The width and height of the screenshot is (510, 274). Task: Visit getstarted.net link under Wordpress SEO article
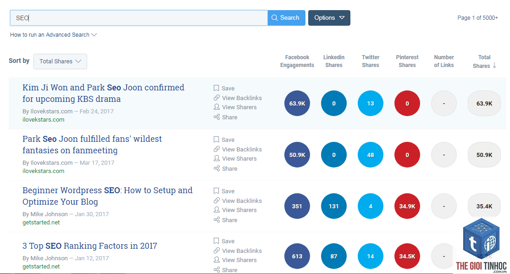tap(41, 222)
